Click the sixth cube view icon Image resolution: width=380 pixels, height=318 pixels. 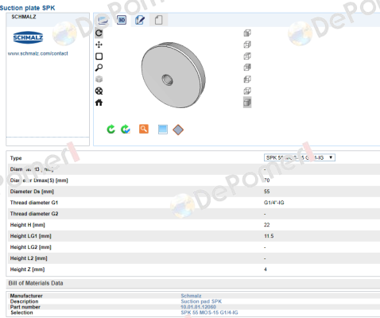pyautogui.click(x=247, y=91)
